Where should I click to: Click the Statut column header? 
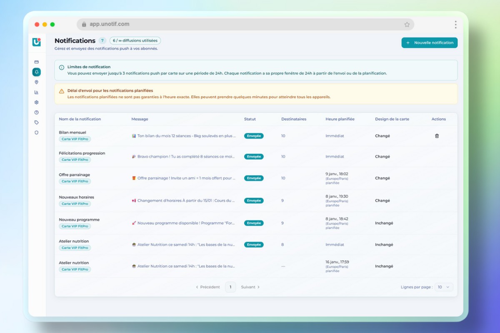tap(250, 119)
